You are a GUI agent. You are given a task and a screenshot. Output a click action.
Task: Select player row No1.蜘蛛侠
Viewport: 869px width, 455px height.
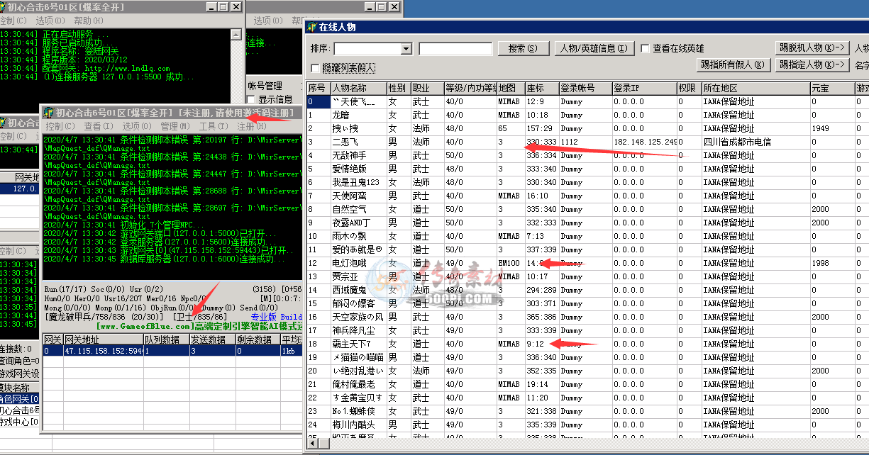point(587,411)
